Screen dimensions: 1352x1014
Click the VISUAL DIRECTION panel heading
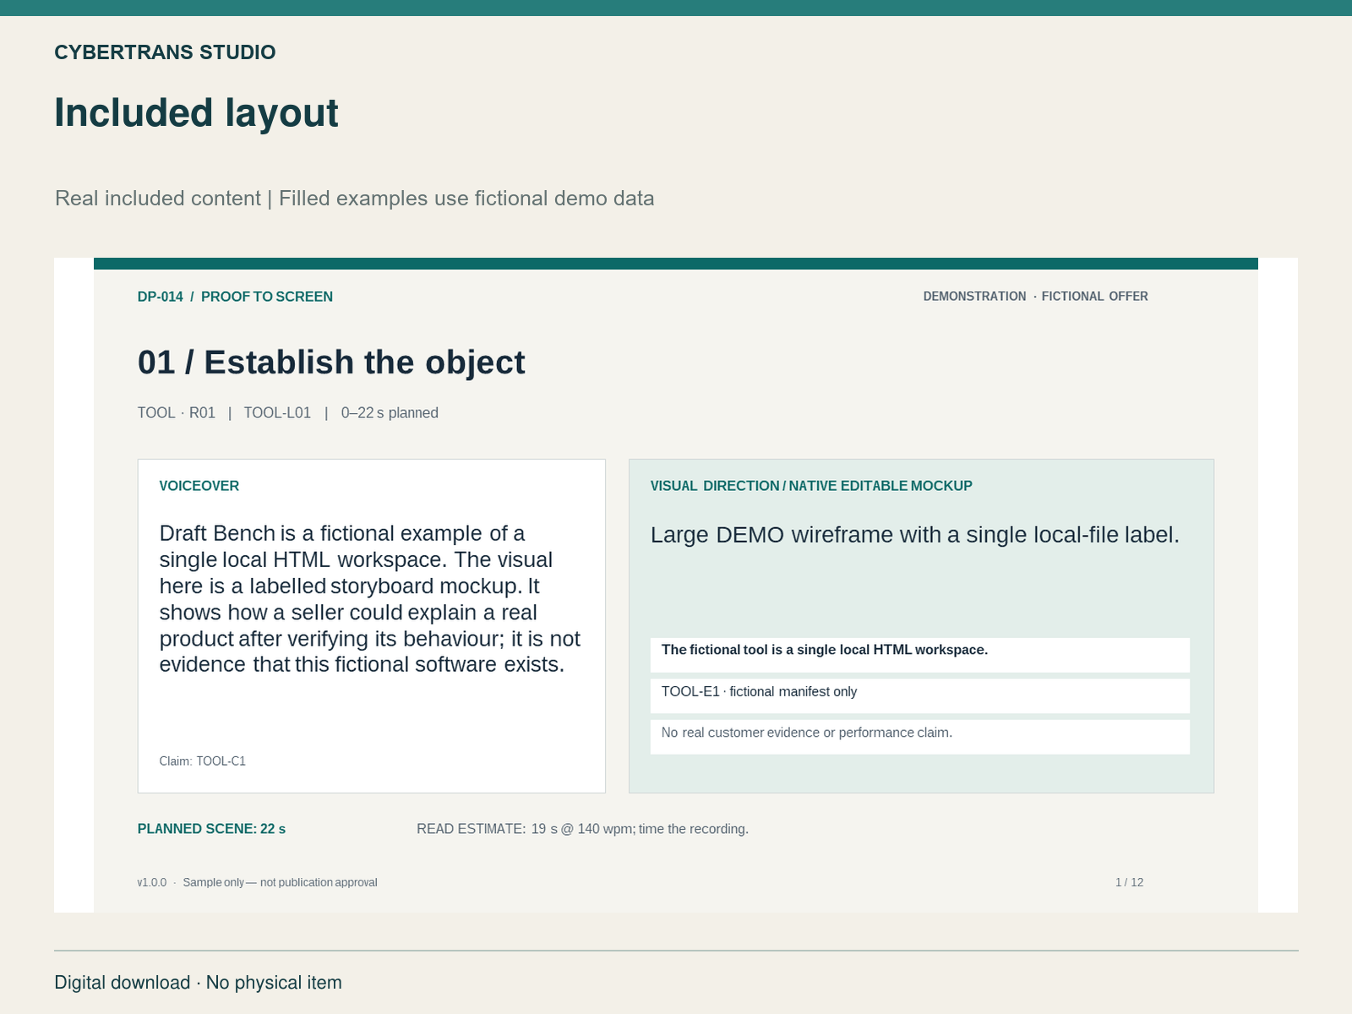(x=811, y=486)
